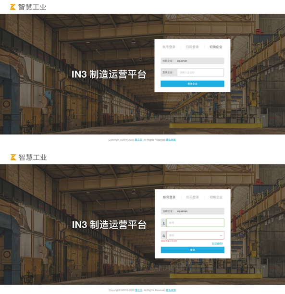Open 慧工云 link in footer below password page
This screenshot has width=285, height=294.
pos(139,290)
